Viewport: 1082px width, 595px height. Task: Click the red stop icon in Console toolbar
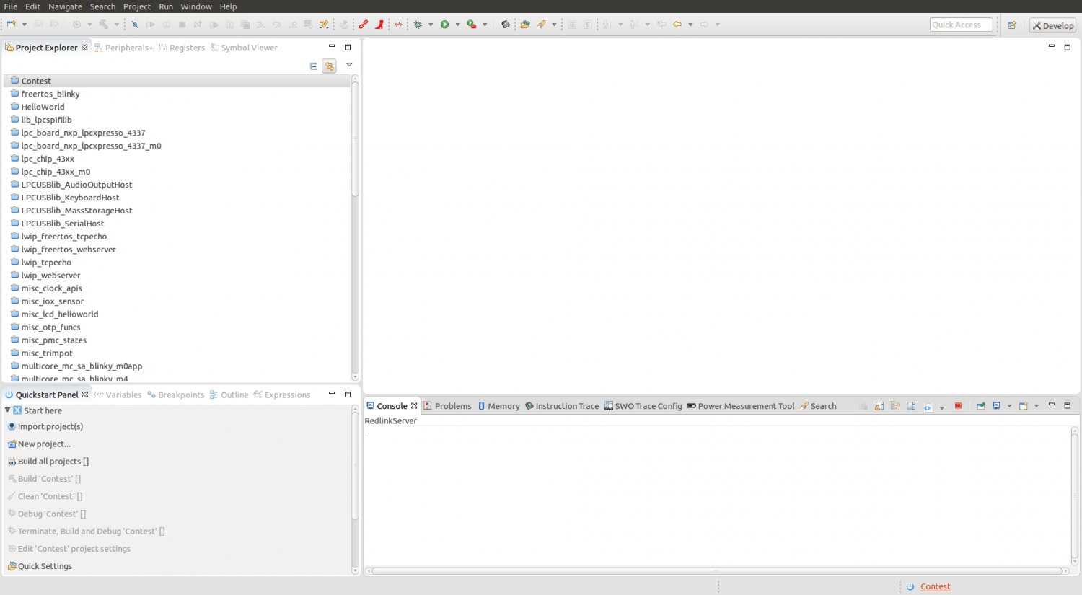(958, 406)
